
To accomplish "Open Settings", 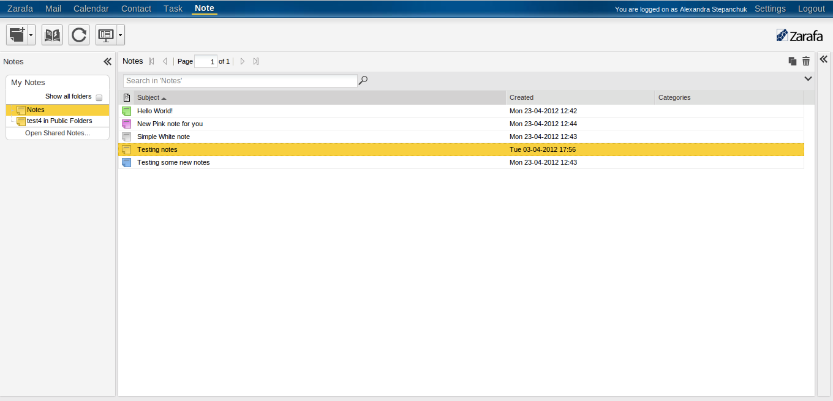I will 770,9.
